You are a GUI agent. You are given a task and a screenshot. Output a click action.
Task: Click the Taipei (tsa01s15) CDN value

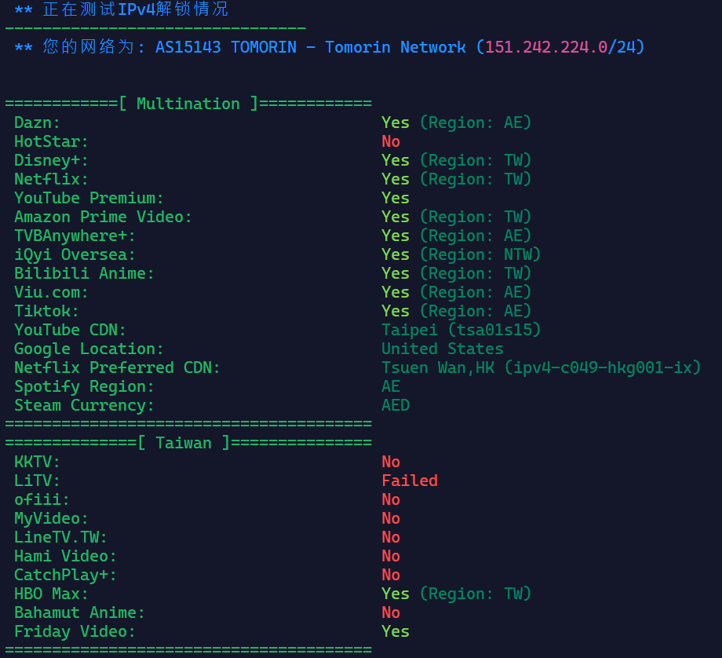(x=461, y=330)
